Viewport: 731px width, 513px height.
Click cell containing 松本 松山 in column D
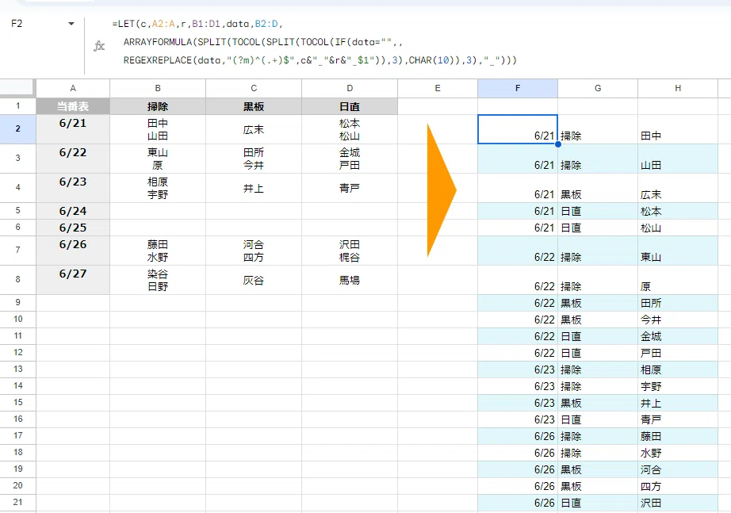(350, 129)
